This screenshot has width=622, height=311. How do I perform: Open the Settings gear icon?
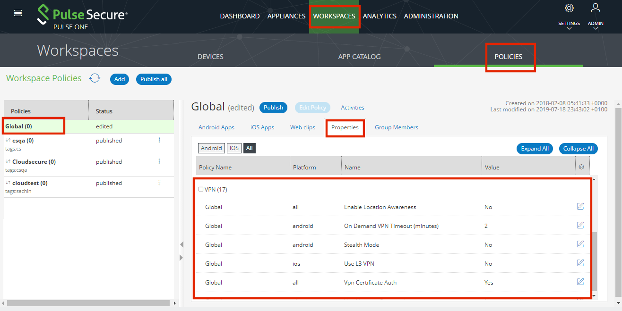click(569, 8)
